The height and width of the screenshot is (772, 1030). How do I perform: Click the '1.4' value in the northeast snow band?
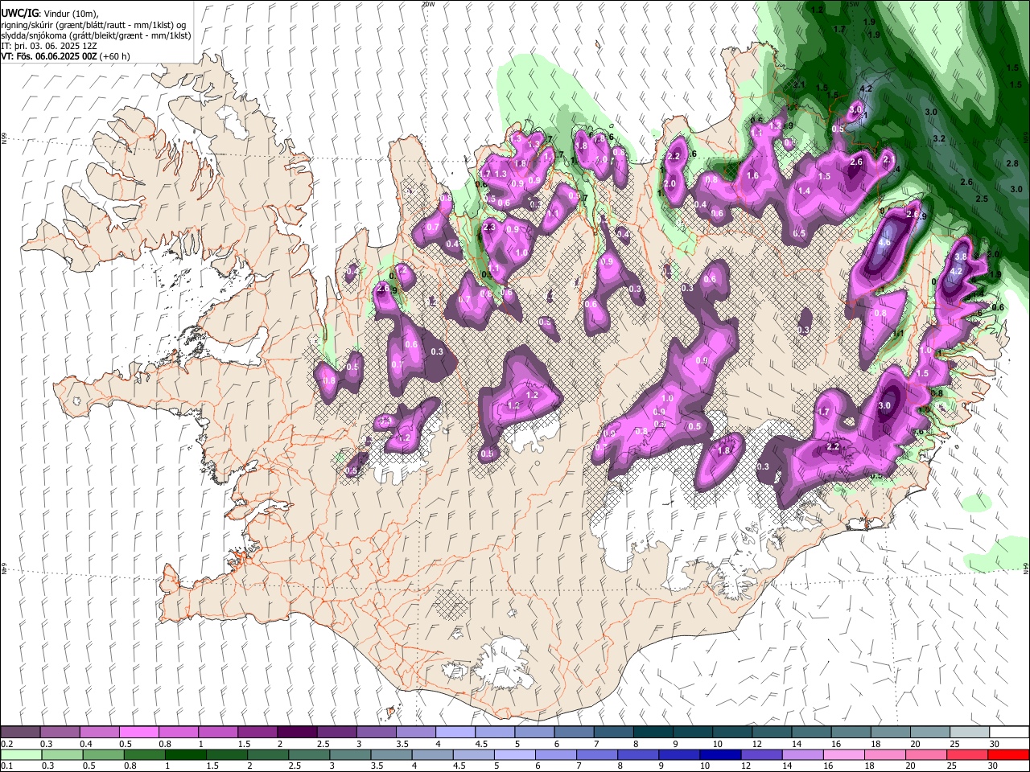804,191
